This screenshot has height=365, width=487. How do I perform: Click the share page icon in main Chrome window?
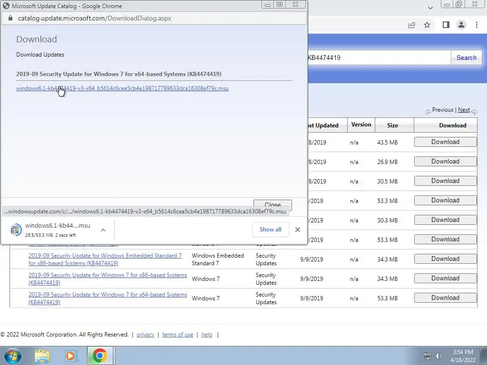coord(412,25)
